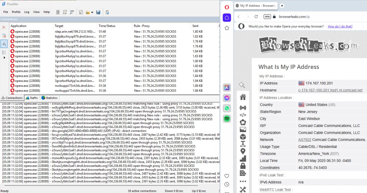
Task: Open Proxy Servers settings in Proxifier toolbar
Action: tap(58, 12)
